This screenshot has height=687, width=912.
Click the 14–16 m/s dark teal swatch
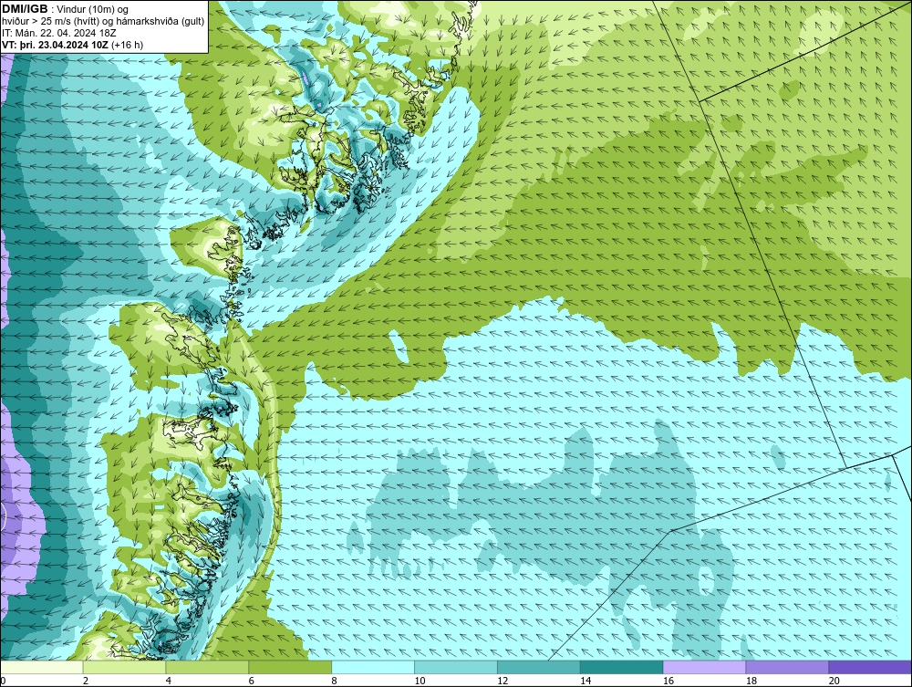pos(622,667)
